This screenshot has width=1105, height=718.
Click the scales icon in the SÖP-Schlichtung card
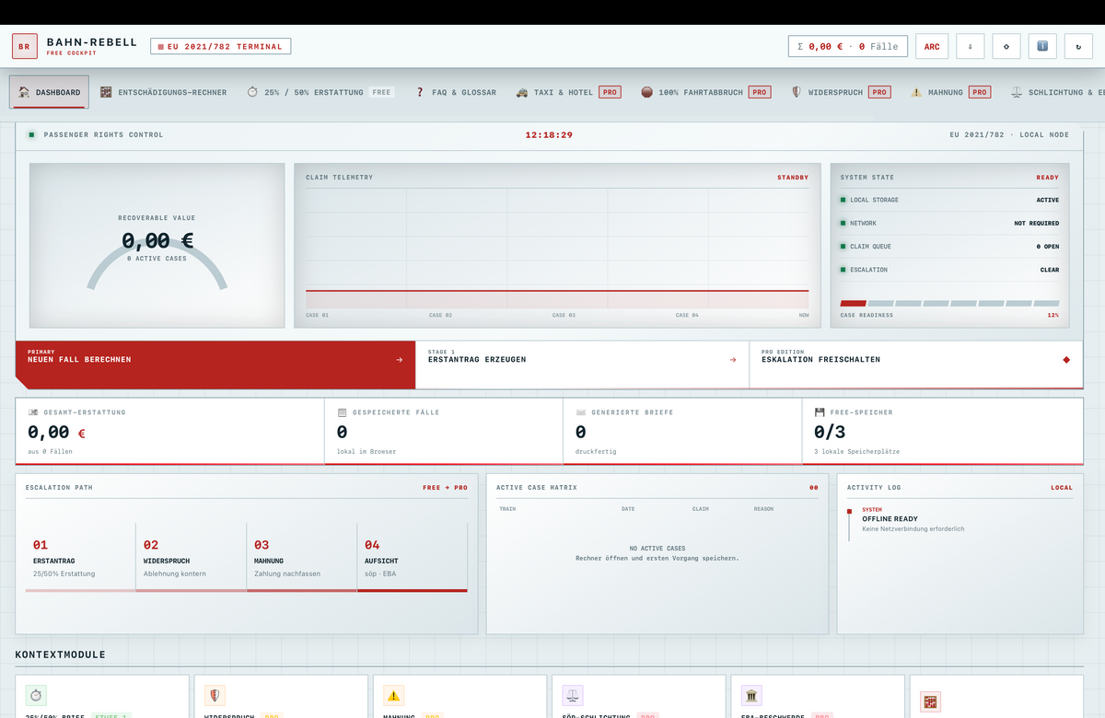572,696
